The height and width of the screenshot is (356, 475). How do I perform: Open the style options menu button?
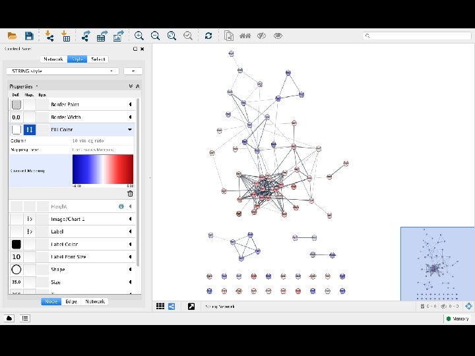coord(133,71)
